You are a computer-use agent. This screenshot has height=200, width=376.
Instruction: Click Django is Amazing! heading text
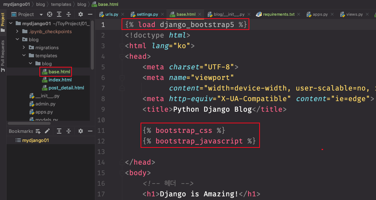click(199, 194)
